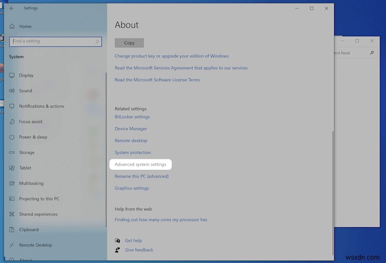
Task: Click the Focus assist moon icon
Action: [12, 122]
